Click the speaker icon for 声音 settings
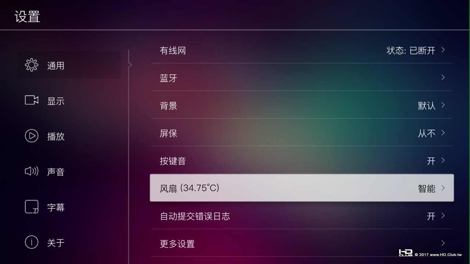This screenshot has height=264, width=470. pos(32,171)
